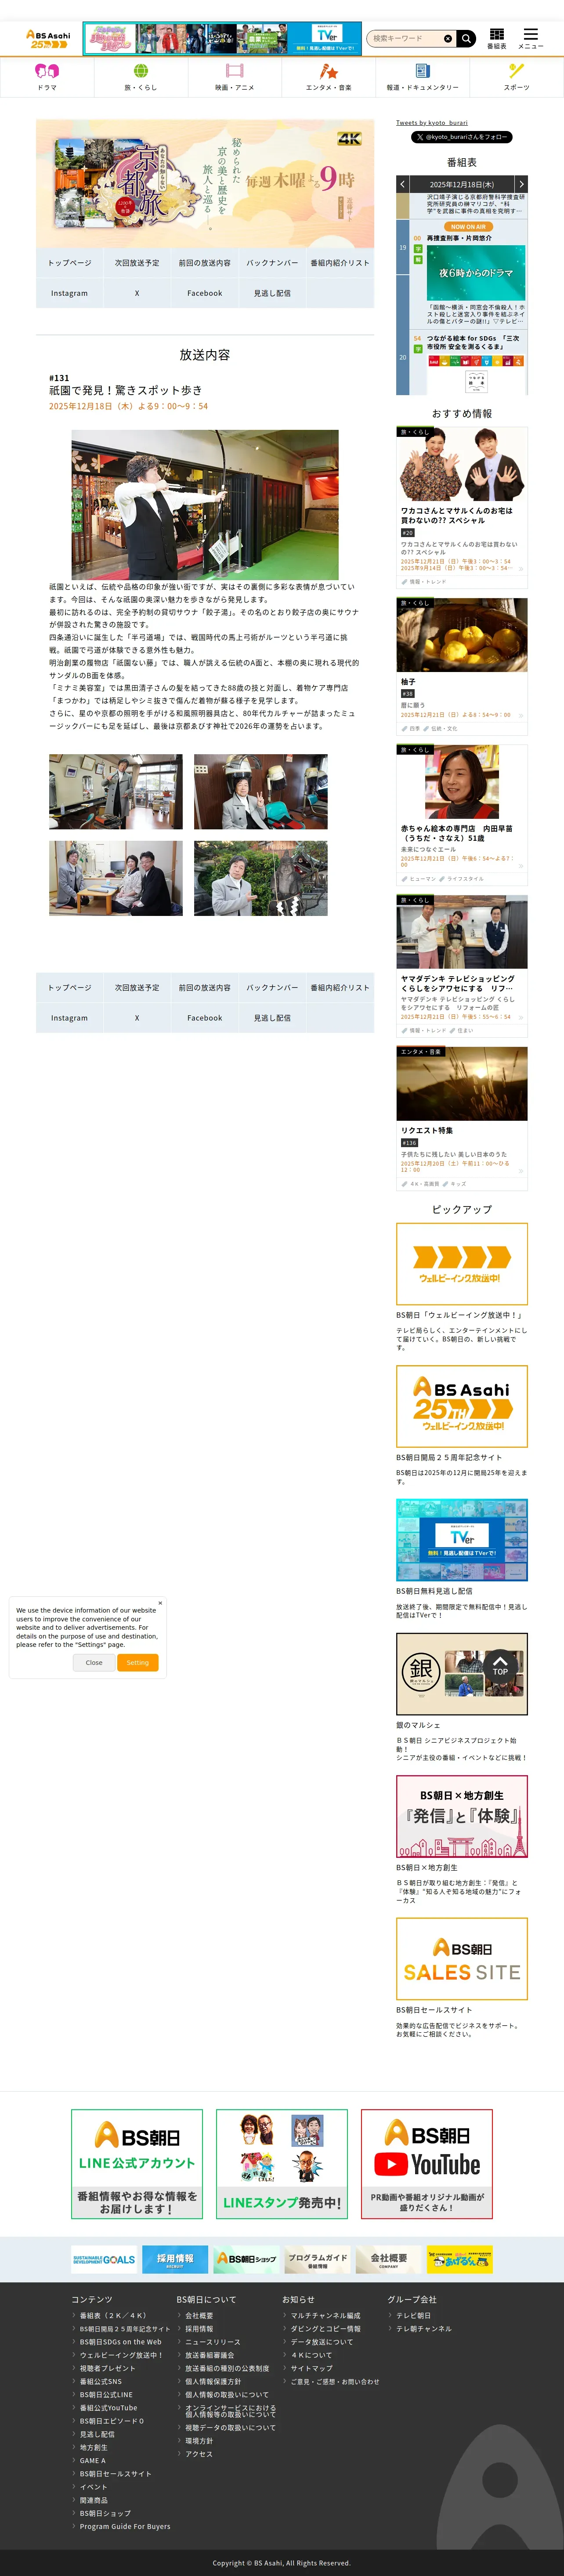Click the プログラムガイド small banner

pyautogui.click(x=317, y=2259)
